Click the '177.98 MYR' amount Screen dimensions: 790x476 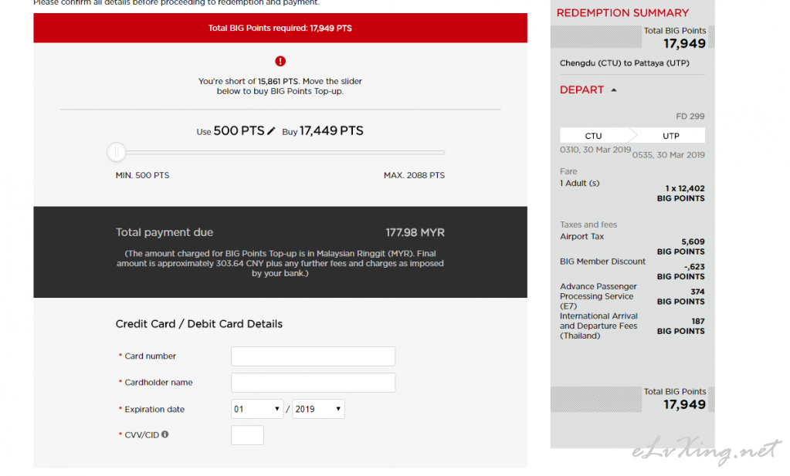coord(415,232)
